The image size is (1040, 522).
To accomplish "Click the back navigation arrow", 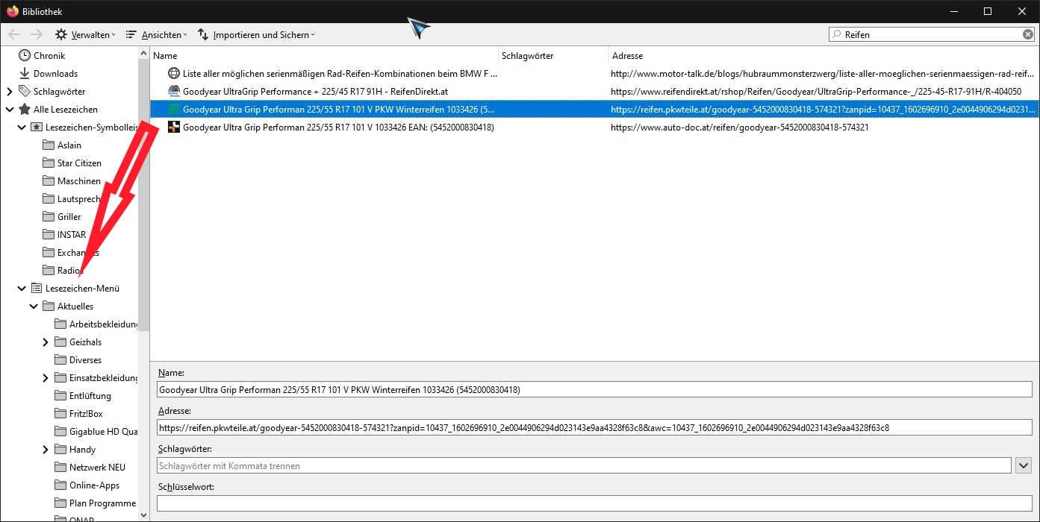I will (14, 35).
